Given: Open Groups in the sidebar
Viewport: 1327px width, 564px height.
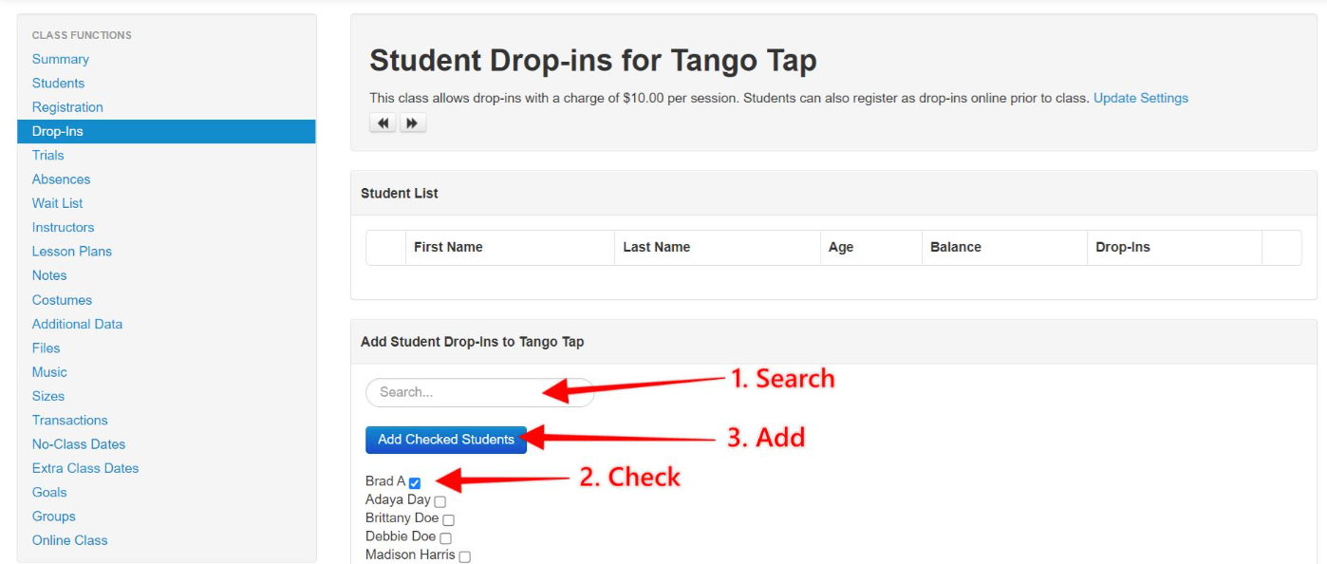Looking at the screenshot, I should 53,517.
